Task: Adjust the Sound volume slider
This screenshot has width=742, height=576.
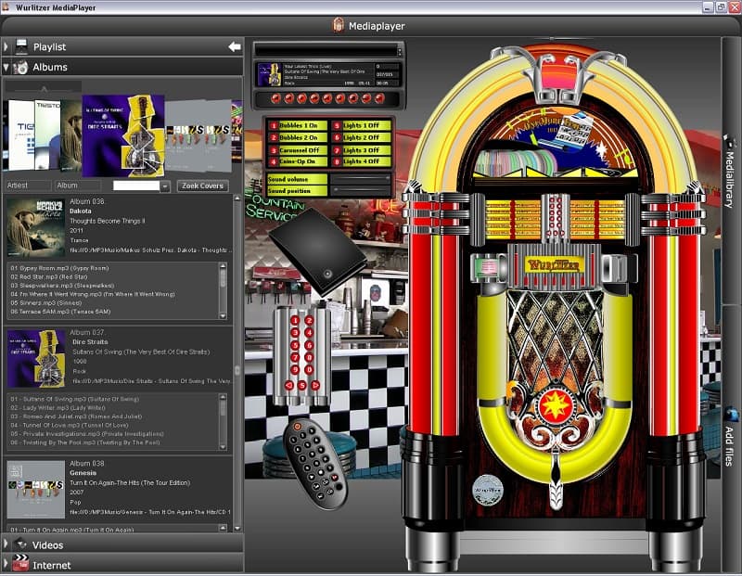Action: tap(360, 178)
